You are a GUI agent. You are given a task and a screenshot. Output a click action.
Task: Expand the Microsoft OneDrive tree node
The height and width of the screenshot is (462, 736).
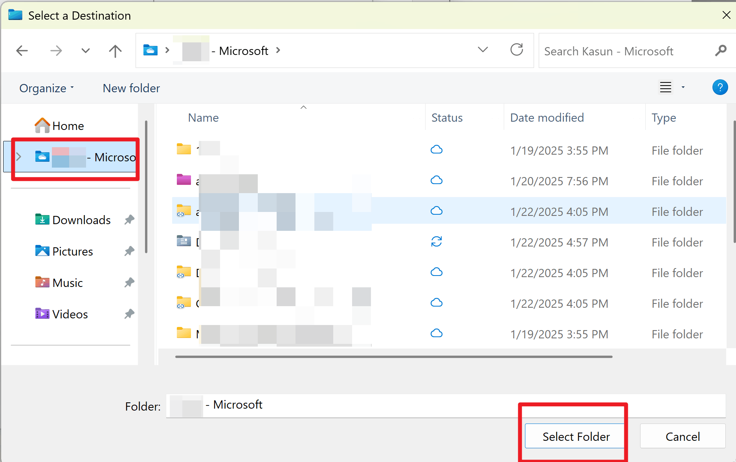(x=18, y=157)
